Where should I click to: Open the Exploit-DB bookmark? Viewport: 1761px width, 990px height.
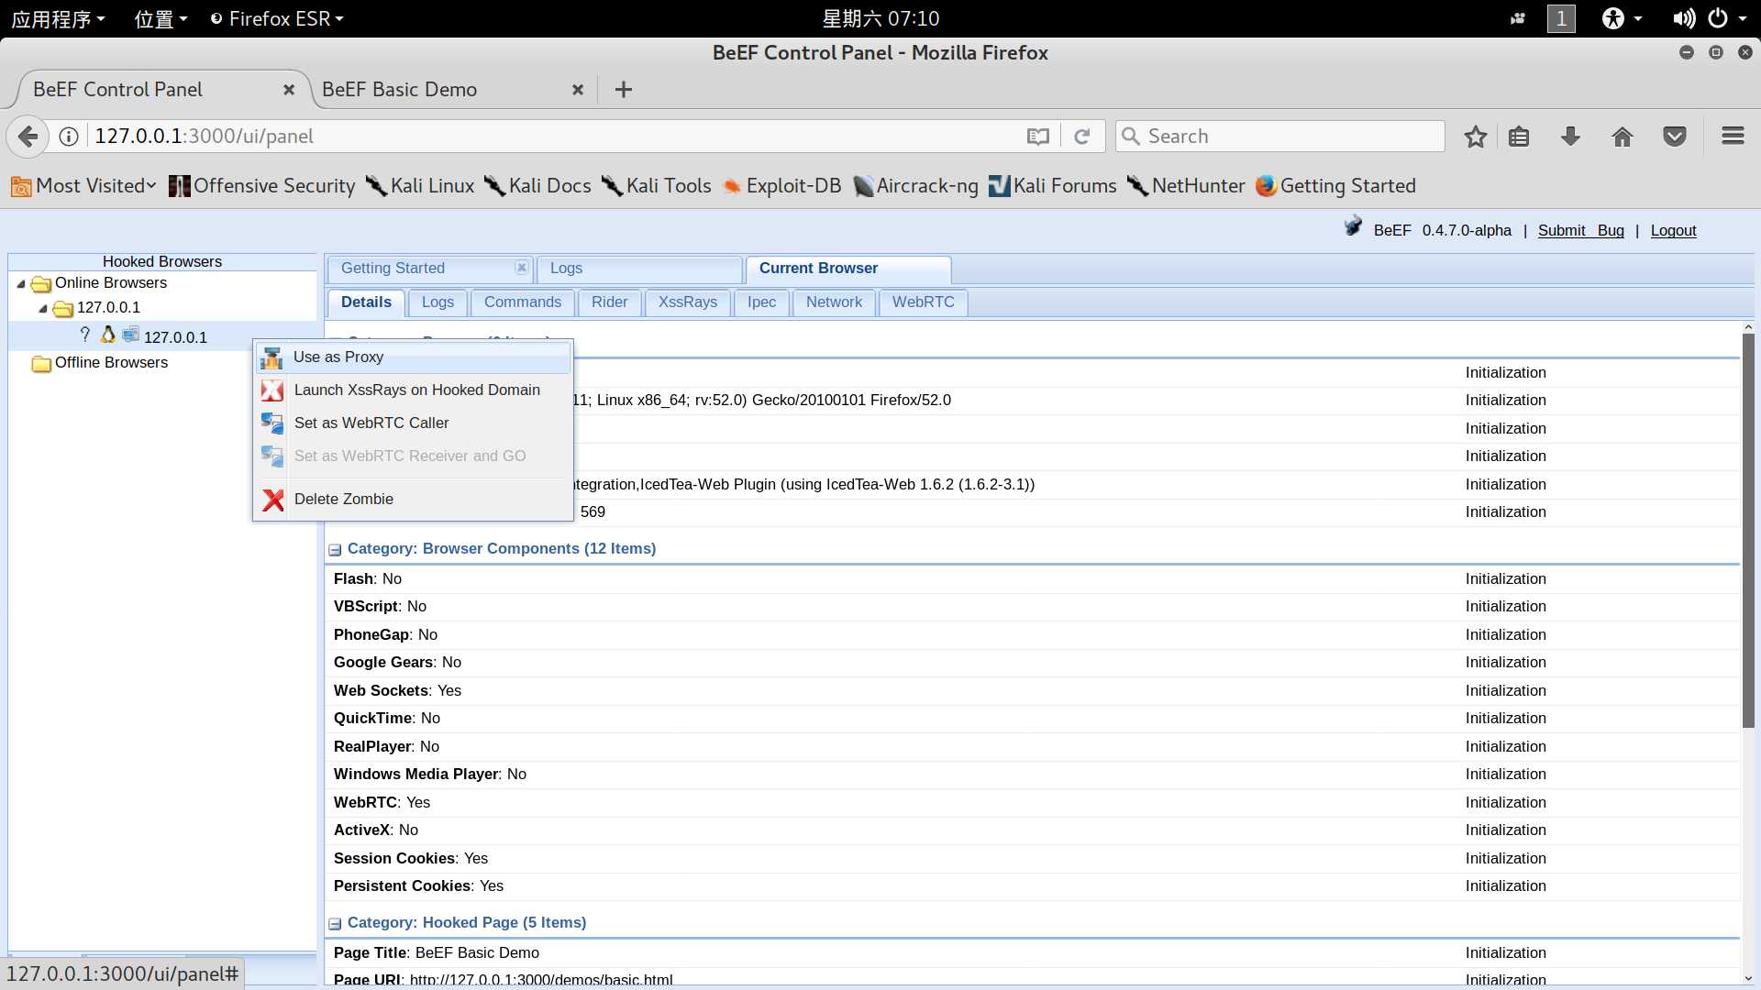point(781,186)
